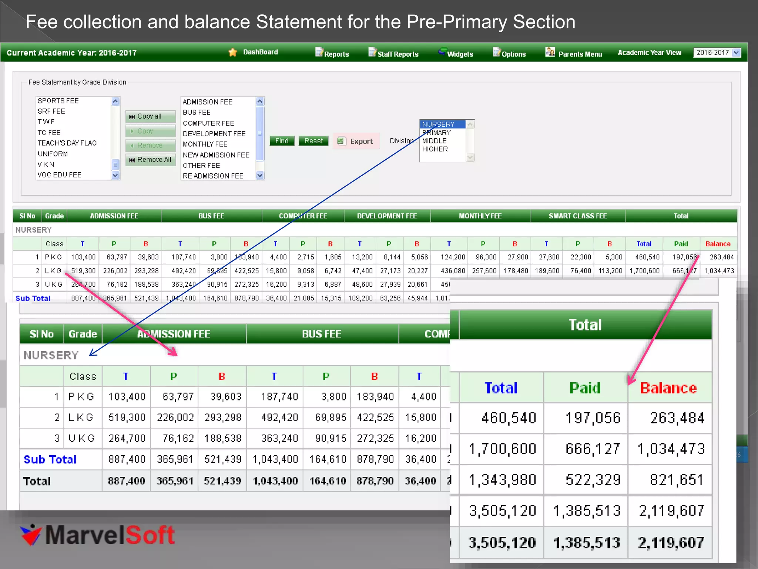Image resolution: width=758 pixels, height=569 pixels.
Task: Click the Find button
Action: click(282, 141)
